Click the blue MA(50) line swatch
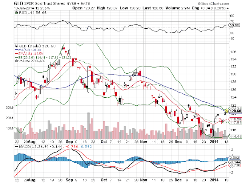The width and height of the screenshot is (242, 183). (16, 50)
